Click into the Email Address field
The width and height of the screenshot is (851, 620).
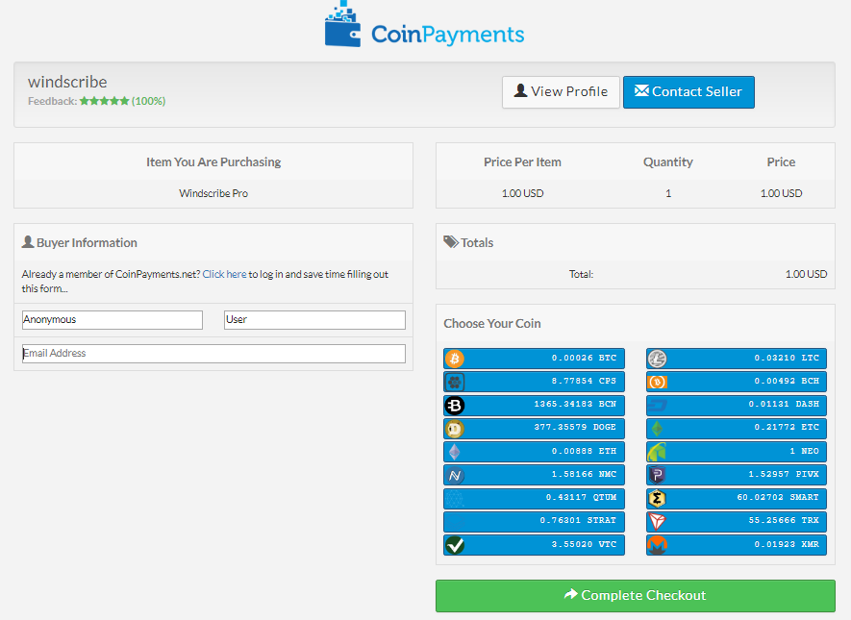tap(213, 354)
